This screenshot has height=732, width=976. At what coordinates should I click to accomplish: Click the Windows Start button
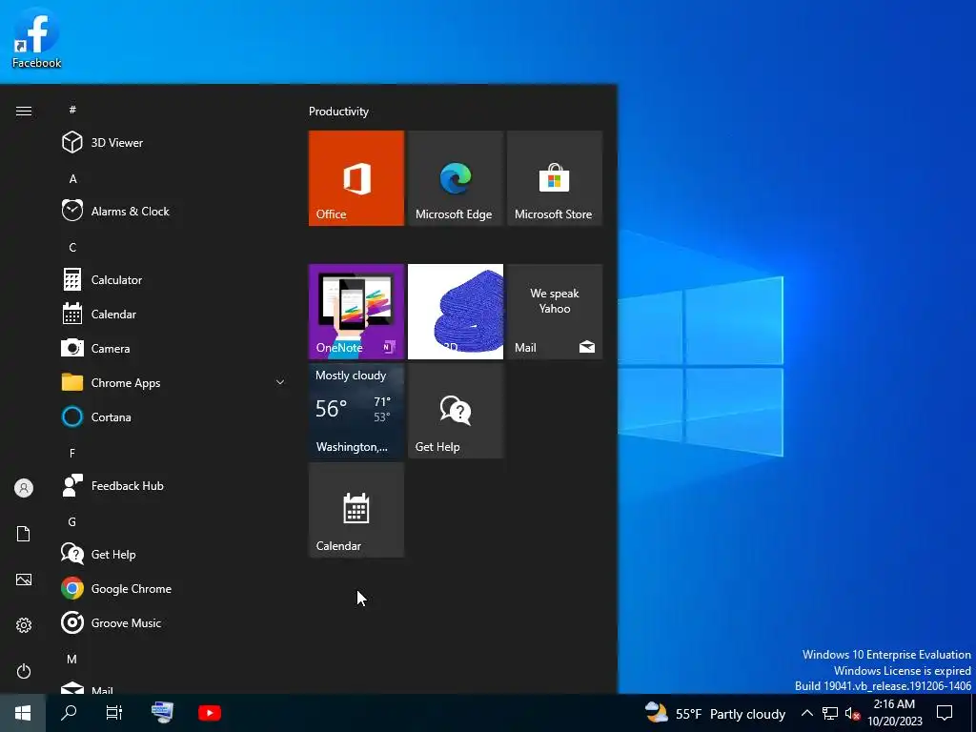23,713
